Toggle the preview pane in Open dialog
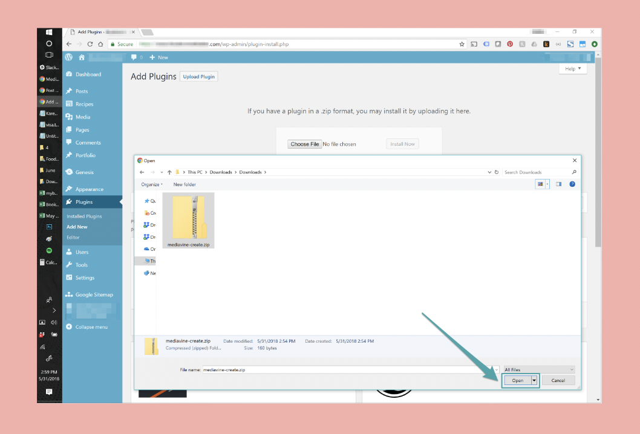This screenshot has width=640, height=434. [x=558, y=184]
